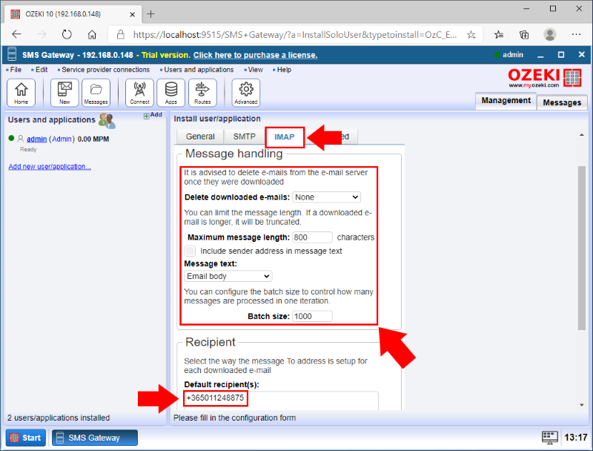Close the OZEKI 10 browser tab
Image resolution: width=593 pixels, height=451 pixels.
pyautogui.click(x=133, y=14)
